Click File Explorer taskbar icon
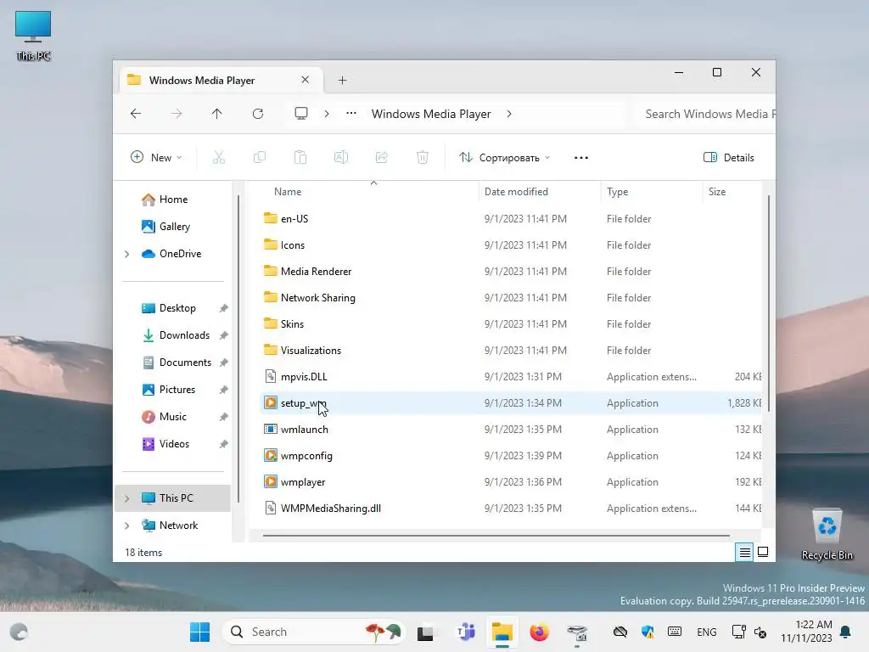 tap(502, 632)
